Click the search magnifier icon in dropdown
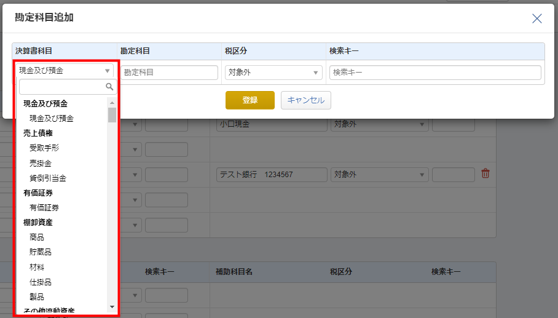 click(x=109, y=87)
